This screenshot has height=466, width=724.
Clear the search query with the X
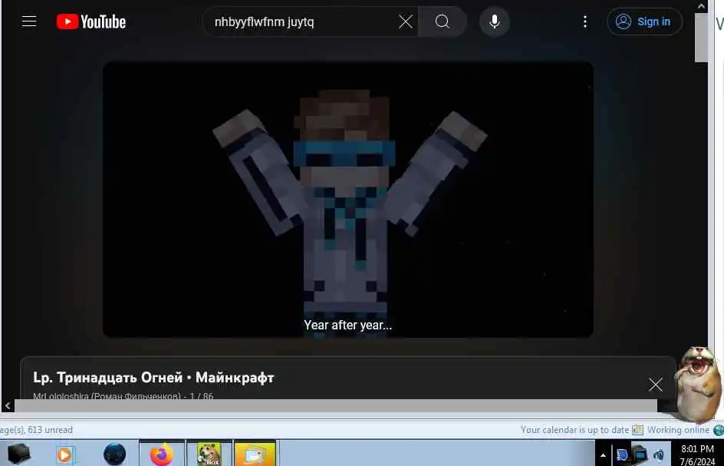pyautogui.click(x=406, y=21)
